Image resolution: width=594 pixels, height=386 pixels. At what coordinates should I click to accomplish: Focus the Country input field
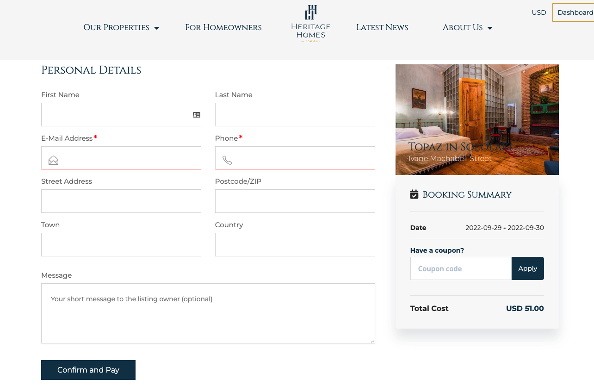pos(295,245)
